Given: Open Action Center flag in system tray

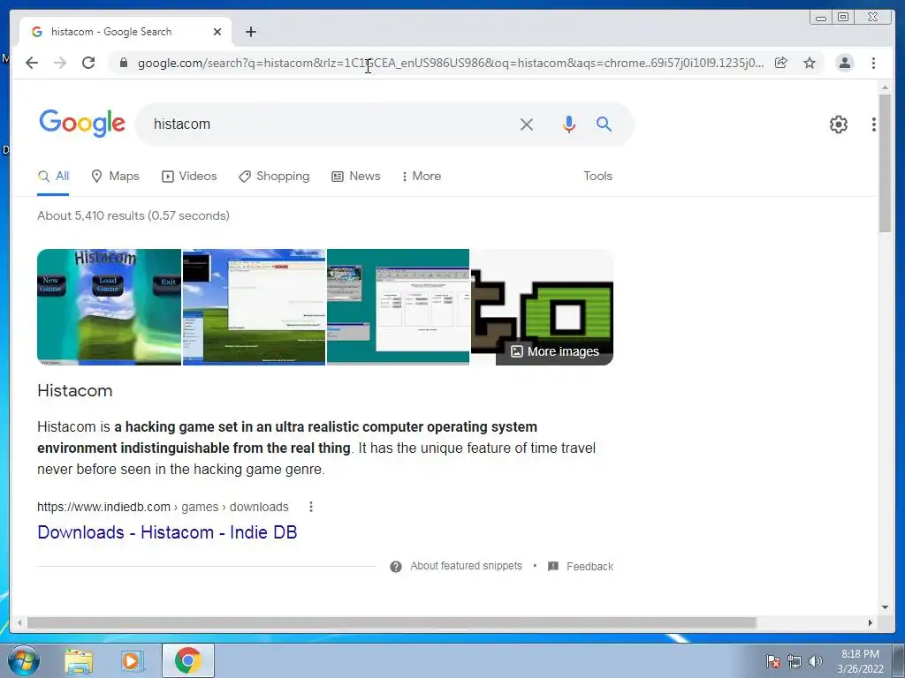Looking at the screenshot, I should coord(772,661).
